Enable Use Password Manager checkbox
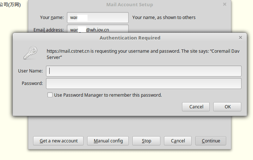Viewport: 253px width, 160px height. coord(50,95)
